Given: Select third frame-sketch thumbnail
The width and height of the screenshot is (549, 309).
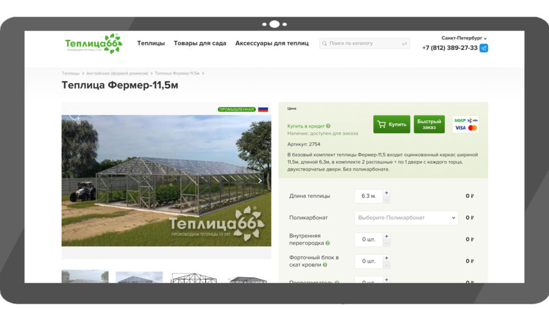Looking at the screenshot, I should (193, 278).
